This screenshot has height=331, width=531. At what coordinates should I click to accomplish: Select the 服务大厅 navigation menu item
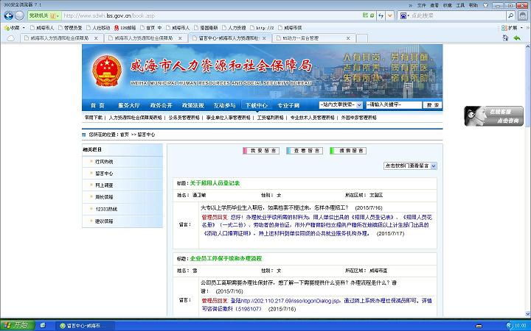[128, 105]
